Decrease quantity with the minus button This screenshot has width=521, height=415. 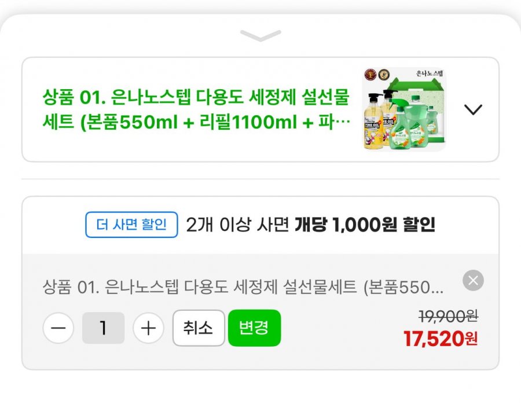point(58,328)
